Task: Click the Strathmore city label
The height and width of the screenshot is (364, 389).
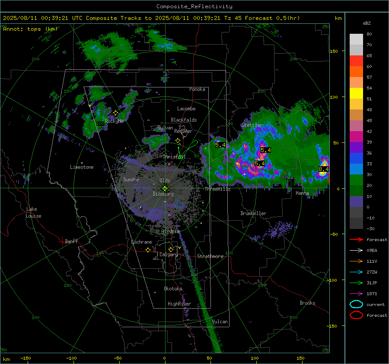Action: [x=210, y=256]
